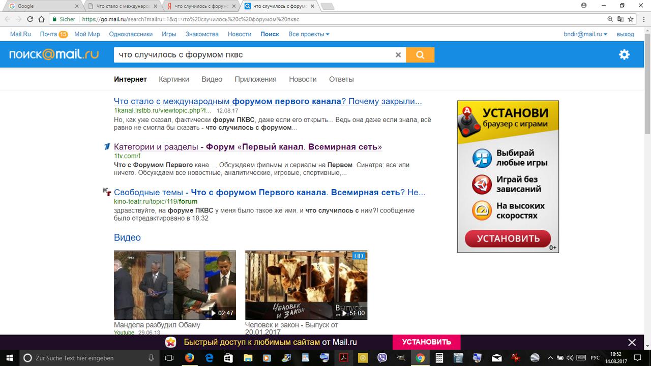Expand the Все проекты dropdown
The width and height of the screenshot is (651, 366).
(309, 34)
